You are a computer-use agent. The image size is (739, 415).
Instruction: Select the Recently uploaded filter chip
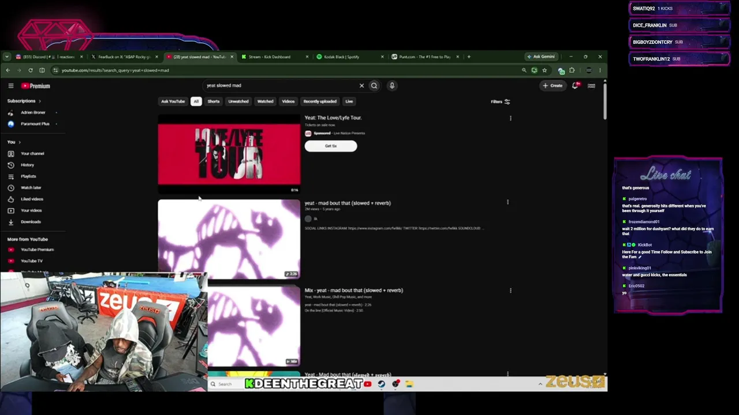click(x=320, y=101)
